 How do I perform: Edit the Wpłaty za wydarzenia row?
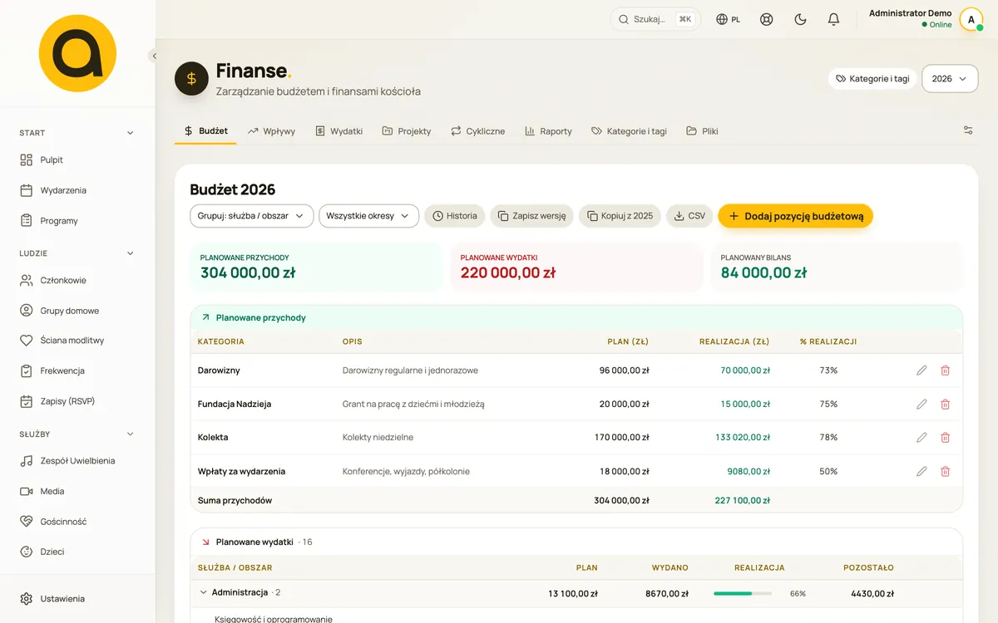pyautogui.click(x=921, y=471)
